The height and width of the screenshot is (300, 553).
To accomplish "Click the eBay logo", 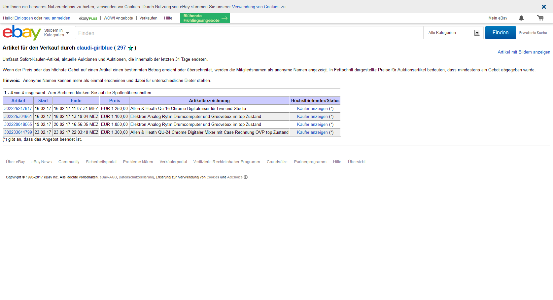I will coord(22,33).
